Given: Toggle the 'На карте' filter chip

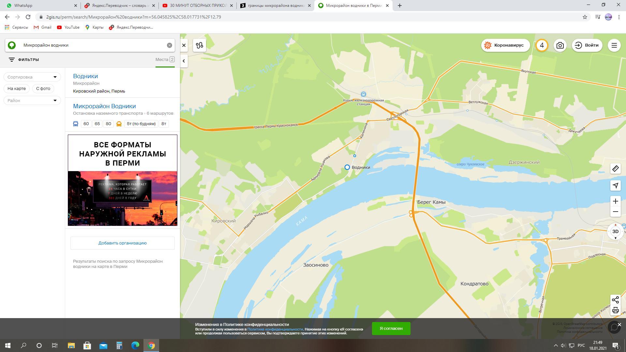Looking at the screenshot, I should (x=17, y=89).
